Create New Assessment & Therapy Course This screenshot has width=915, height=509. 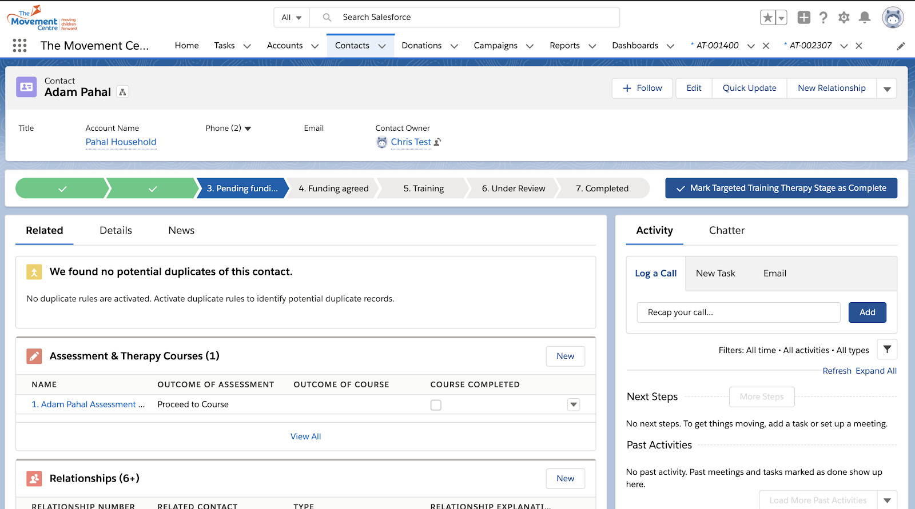(565, 356)
